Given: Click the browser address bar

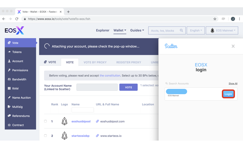Looking at the screenshot, I should (x=119, y=19).
